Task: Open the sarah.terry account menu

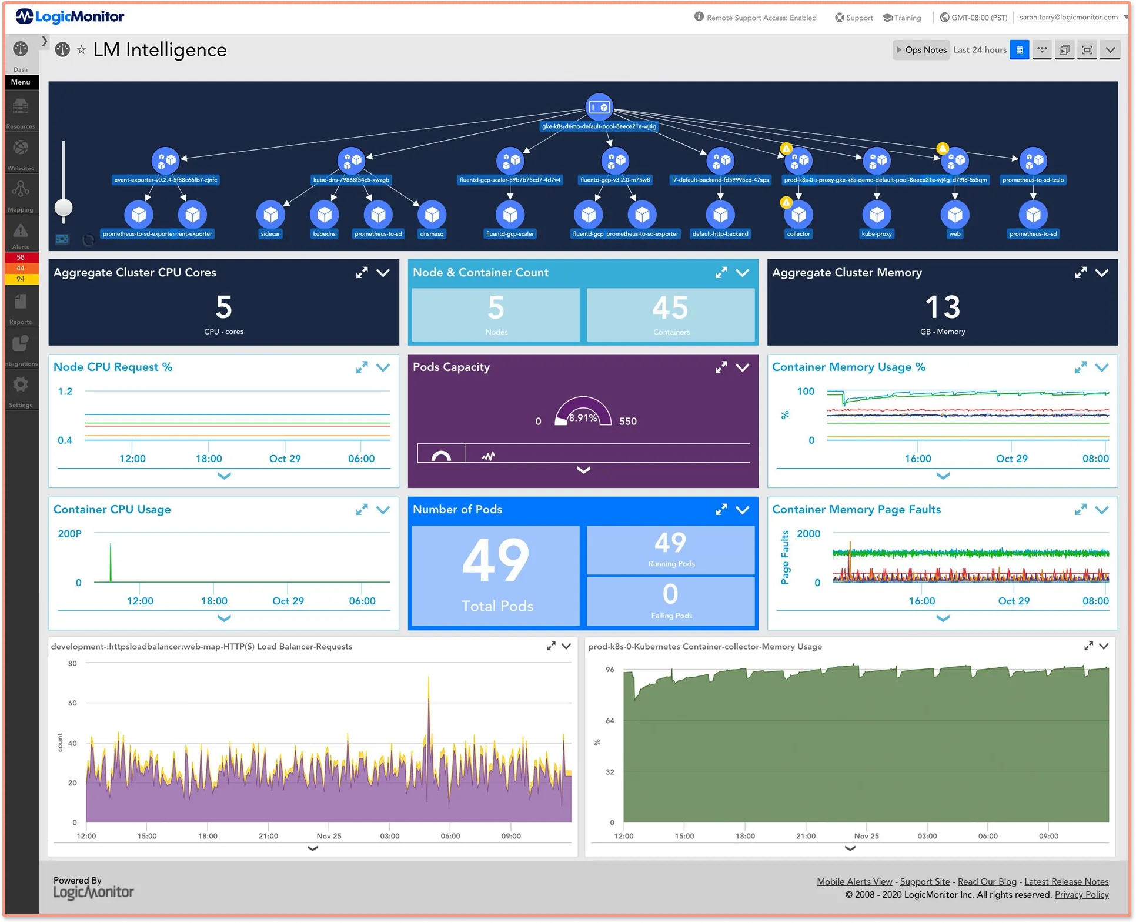Action: point(1072,18)
